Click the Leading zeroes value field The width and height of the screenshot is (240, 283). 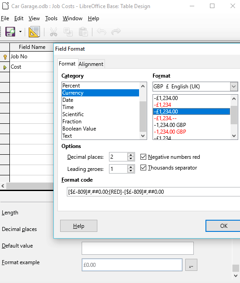(x=118, y=169)
